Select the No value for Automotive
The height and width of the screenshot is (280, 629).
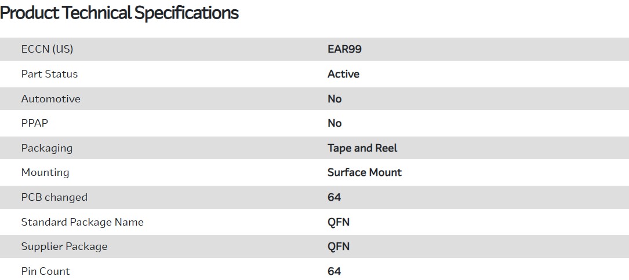(x=335, y=99)
